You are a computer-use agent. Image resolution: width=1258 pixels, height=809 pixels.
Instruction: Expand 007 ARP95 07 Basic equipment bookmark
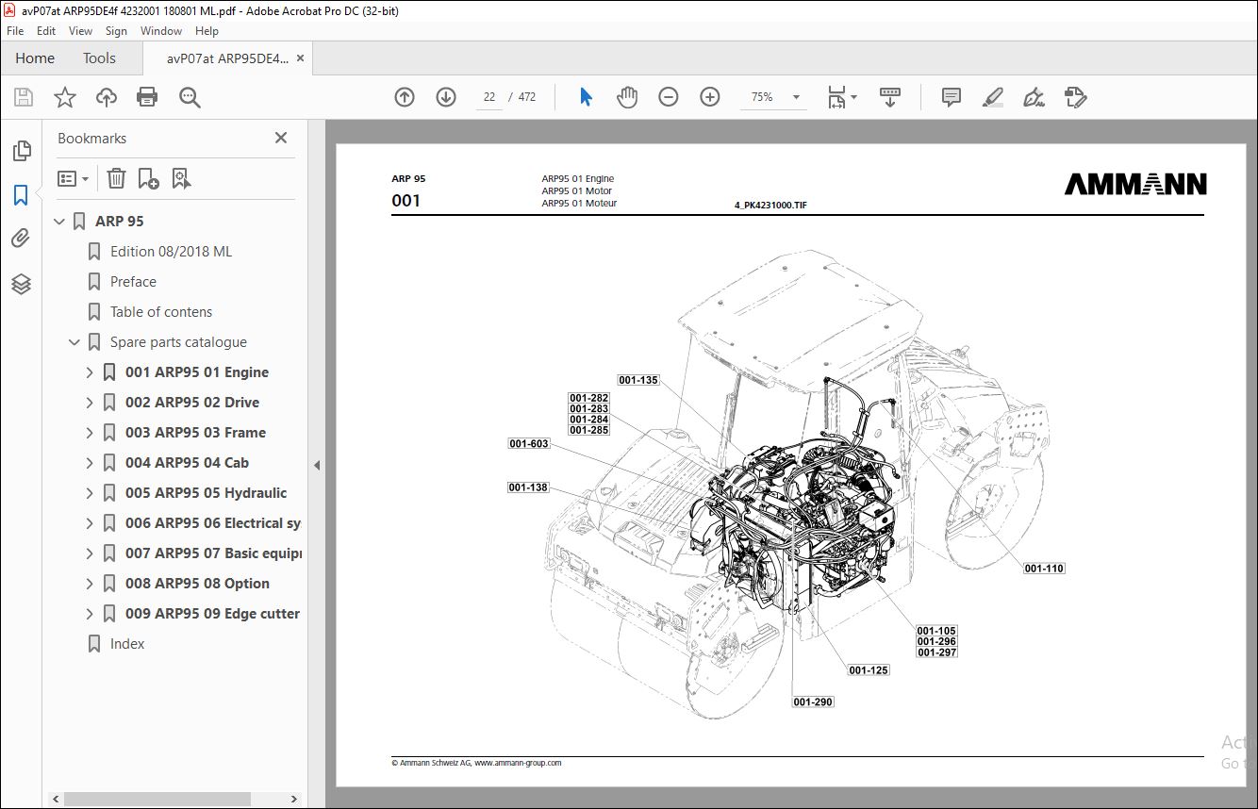point(90,553)
